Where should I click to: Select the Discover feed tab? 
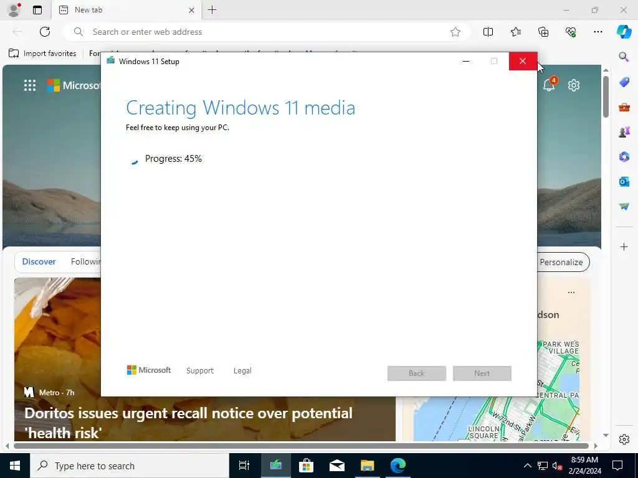pyautogui.click(x=39, y=262)
